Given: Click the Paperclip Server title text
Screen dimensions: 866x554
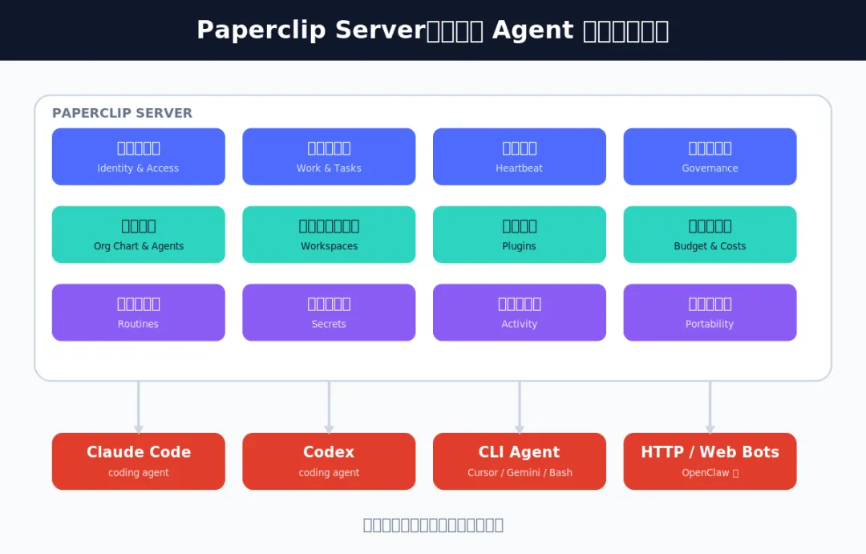Looking at the screenshot, I should (x=432, y=30).
